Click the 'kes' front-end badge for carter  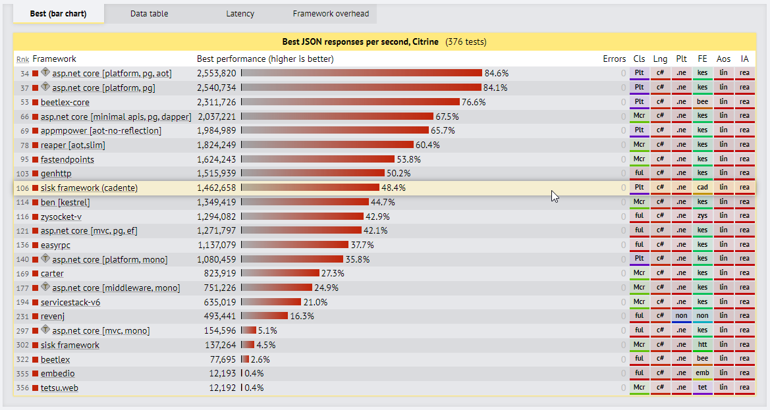(x=702, y=272)
